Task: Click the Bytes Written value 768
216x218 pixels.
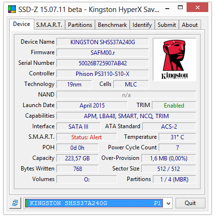Action: click(77, 169)
